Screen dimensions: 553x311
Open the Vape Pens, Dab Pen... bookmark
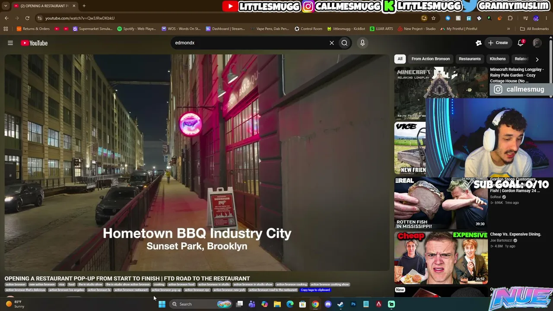pos(270,29)
